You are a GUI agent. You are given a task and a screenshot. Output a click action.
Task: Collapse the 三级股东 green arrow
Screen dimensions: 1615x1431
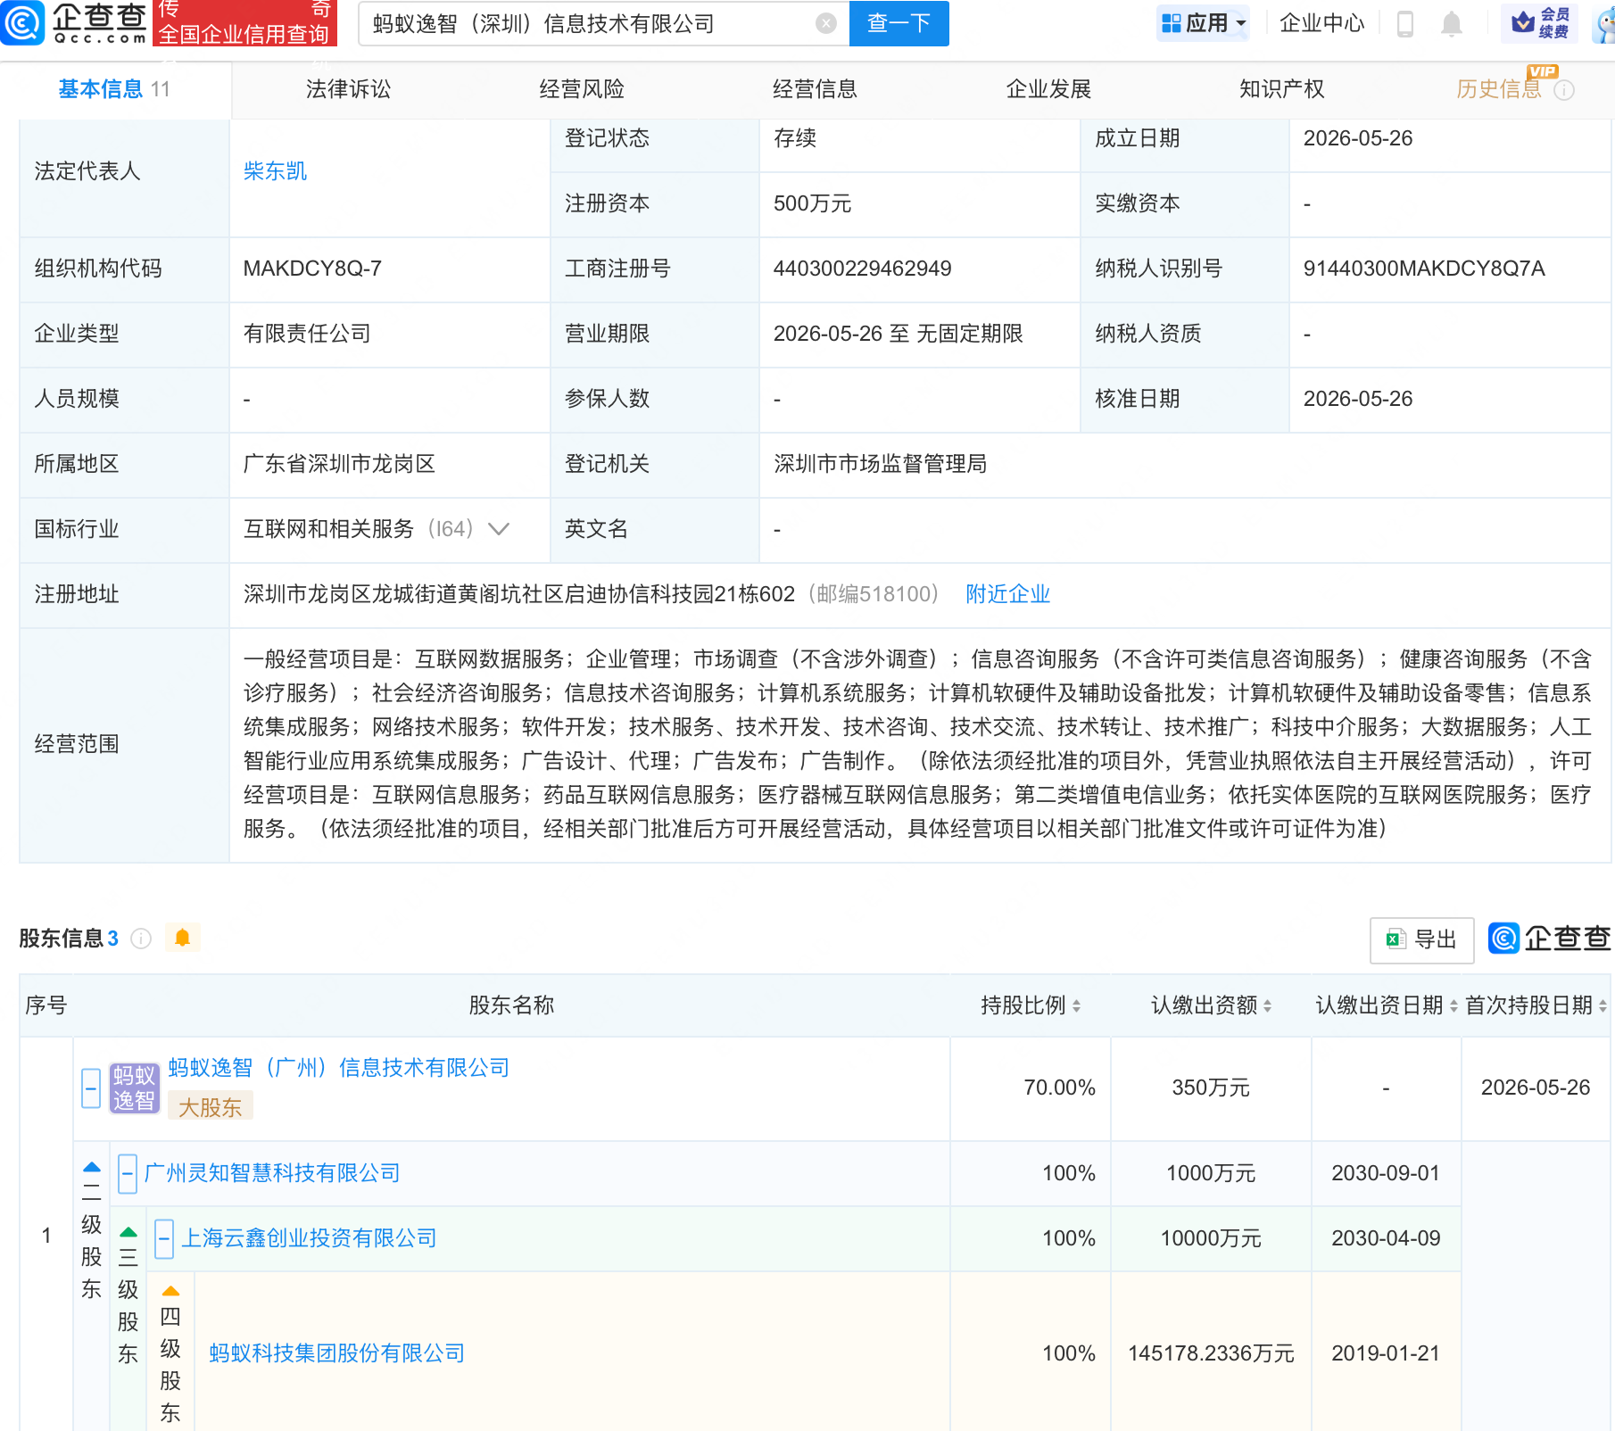pyautogui.click(x=128, y=1232)
